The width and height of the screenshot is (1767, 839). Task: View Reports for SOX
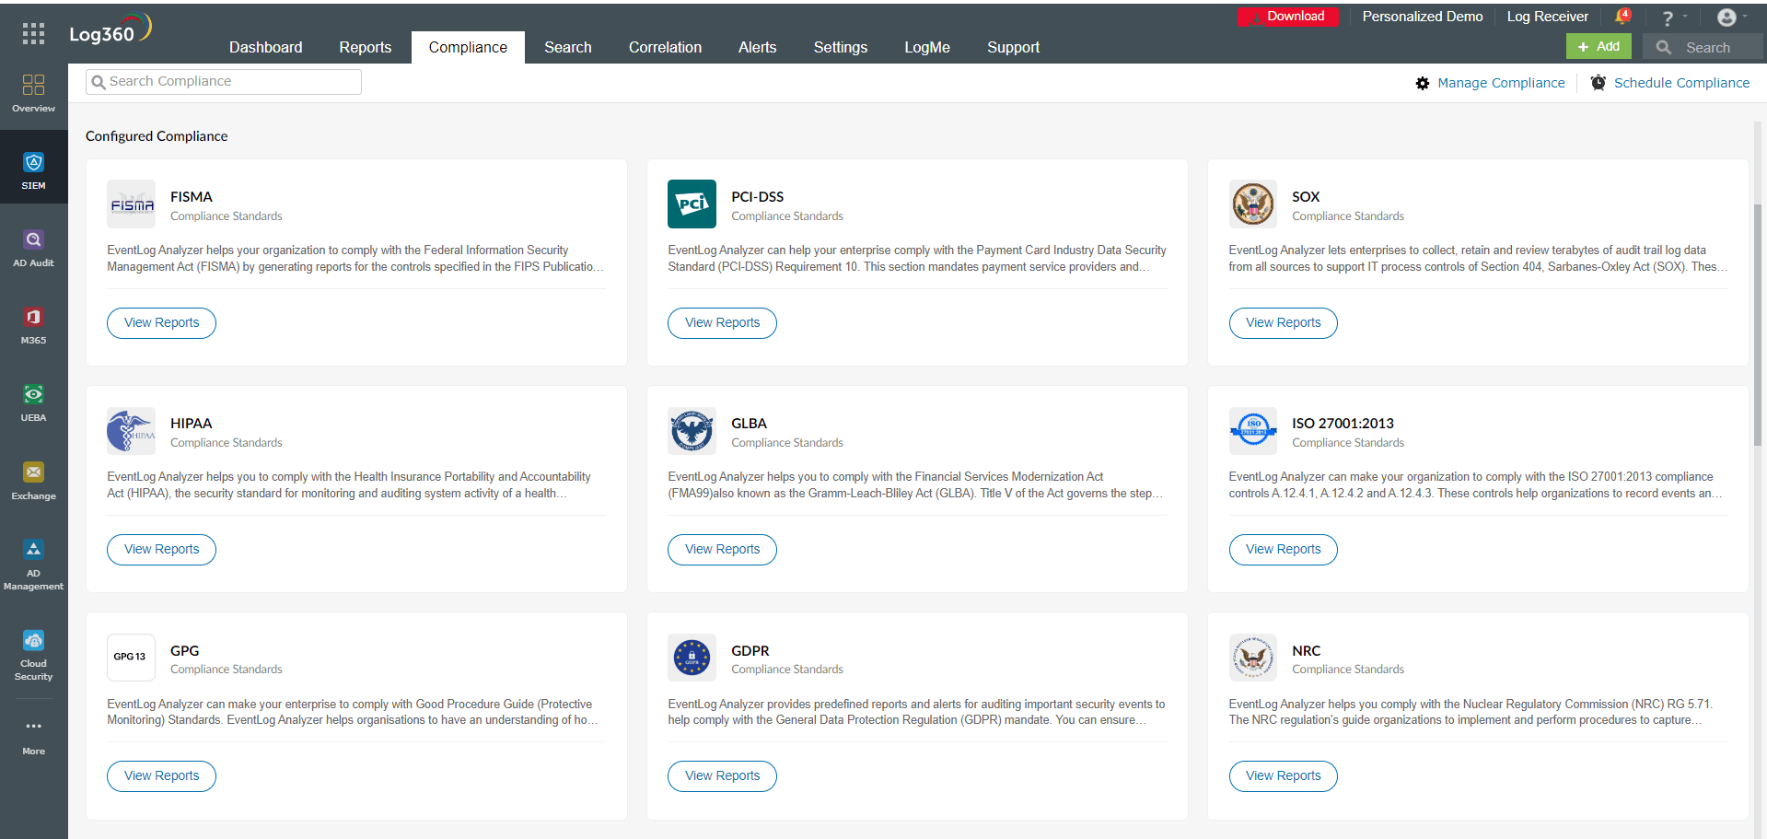coord(1283,323)
